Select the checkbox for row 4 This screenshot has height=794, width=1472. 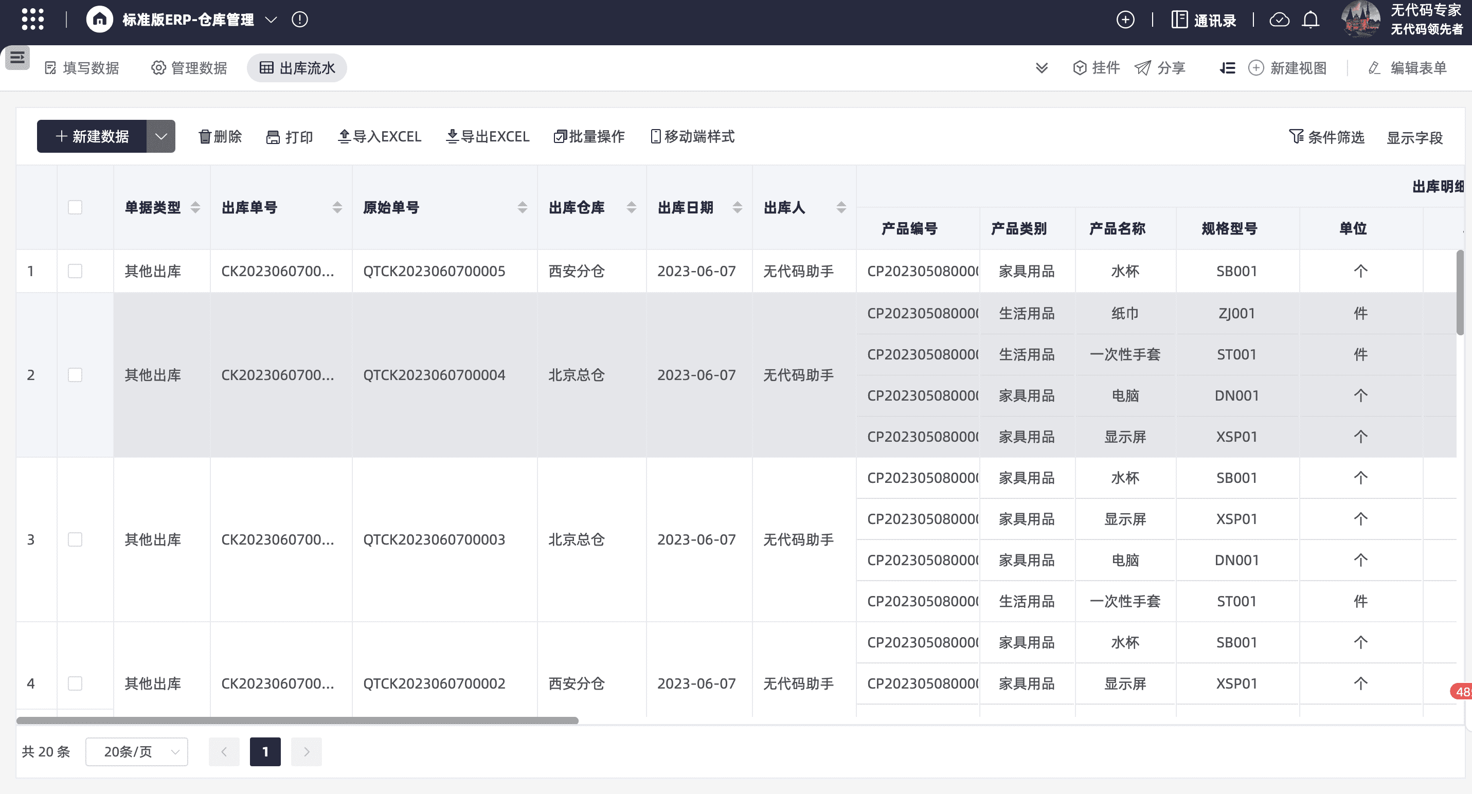(x=75, y=683)
